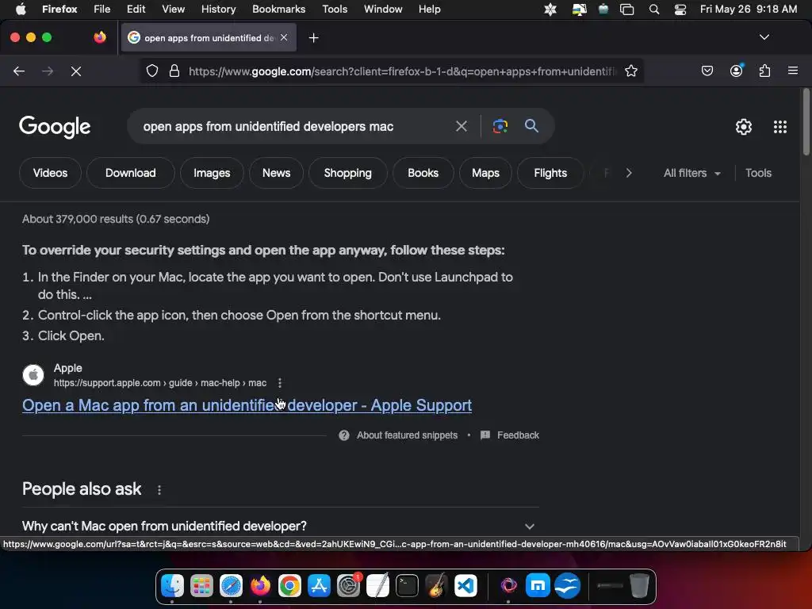Open the Firefox account icon
812x609 pixels.
[736, 71]
